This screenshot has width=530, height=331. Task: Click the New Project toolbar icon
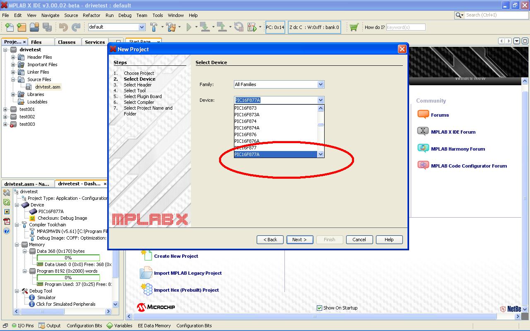click(22, 27)
